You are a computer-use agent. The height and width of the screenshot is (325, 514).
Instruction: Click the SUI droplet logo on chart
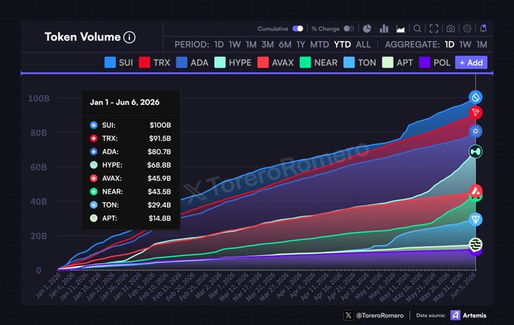475,97
